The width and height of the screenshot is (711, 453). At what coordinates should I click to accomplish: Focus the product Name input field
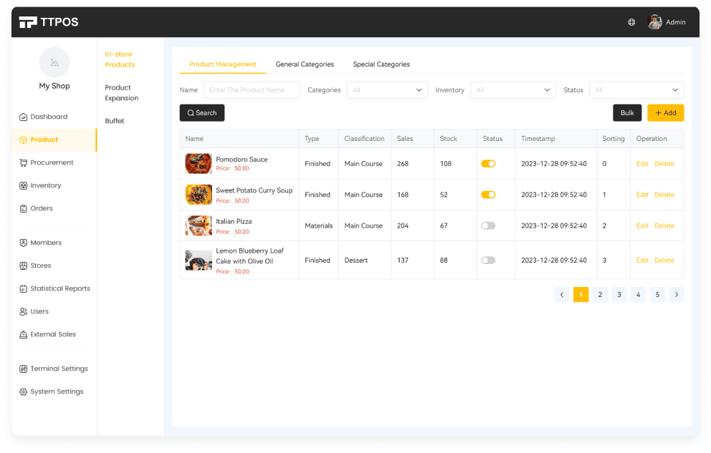point(252,90)
